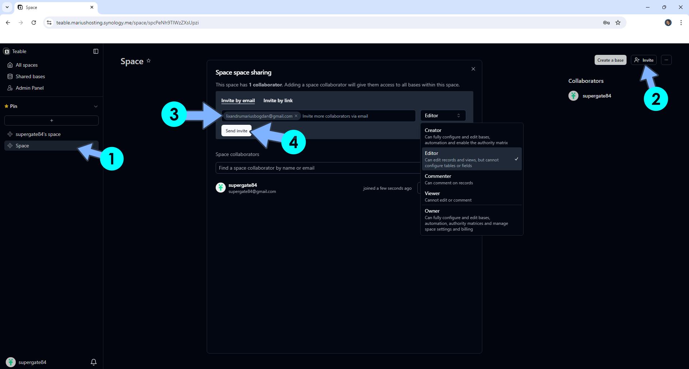689x369 pixels.
Task: Open password manager key icon
Action: point(606,23)
